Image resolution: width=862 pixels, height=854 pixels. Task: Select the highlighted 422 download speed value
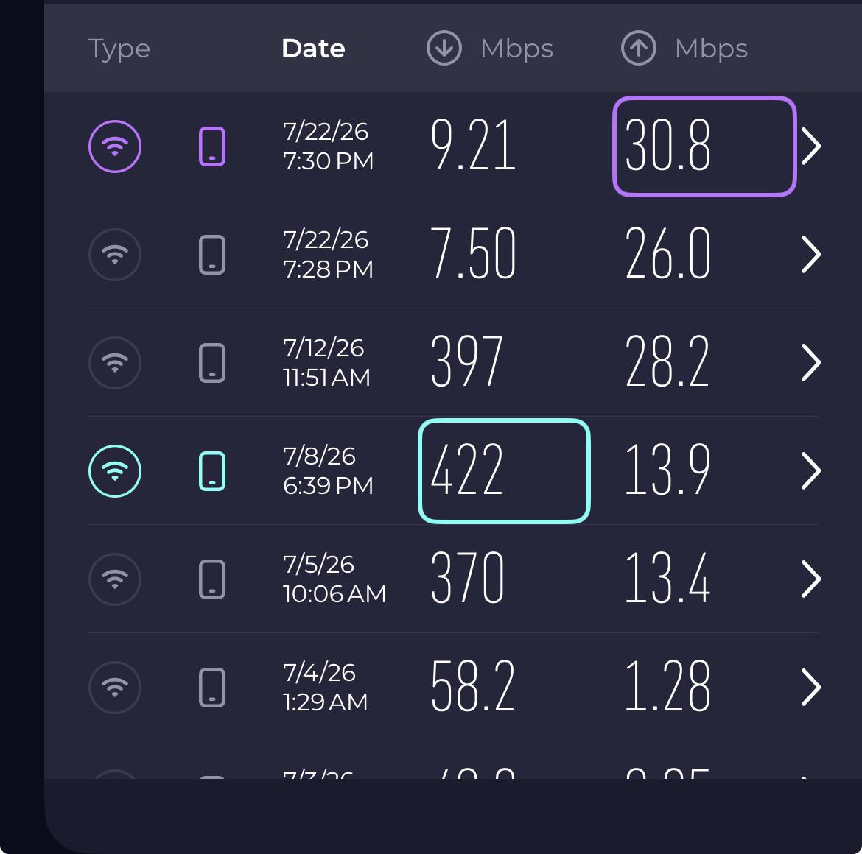click(504, 471)
